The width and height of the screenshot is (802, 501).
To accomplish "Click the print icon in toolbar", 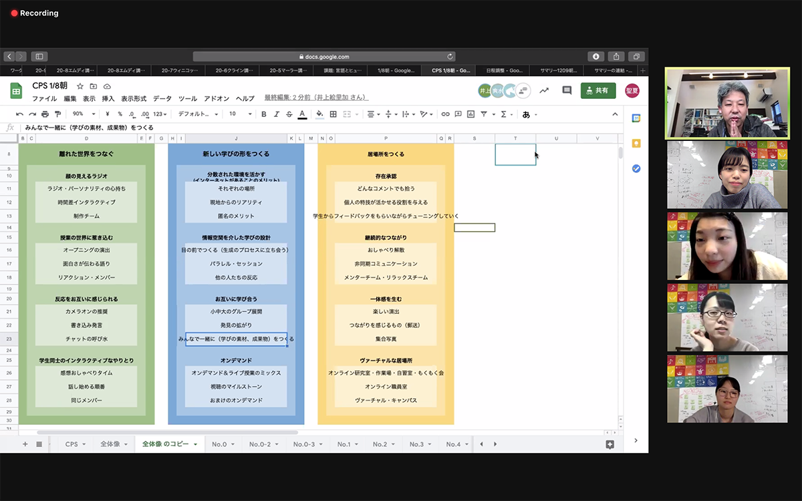I will coord(45,114).
